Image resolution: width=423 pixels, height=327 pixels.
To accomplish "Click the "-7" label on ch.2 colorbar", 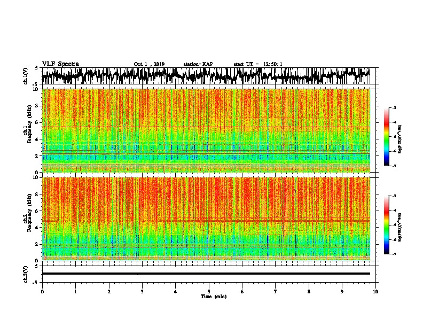I will [x=394, y=254].
